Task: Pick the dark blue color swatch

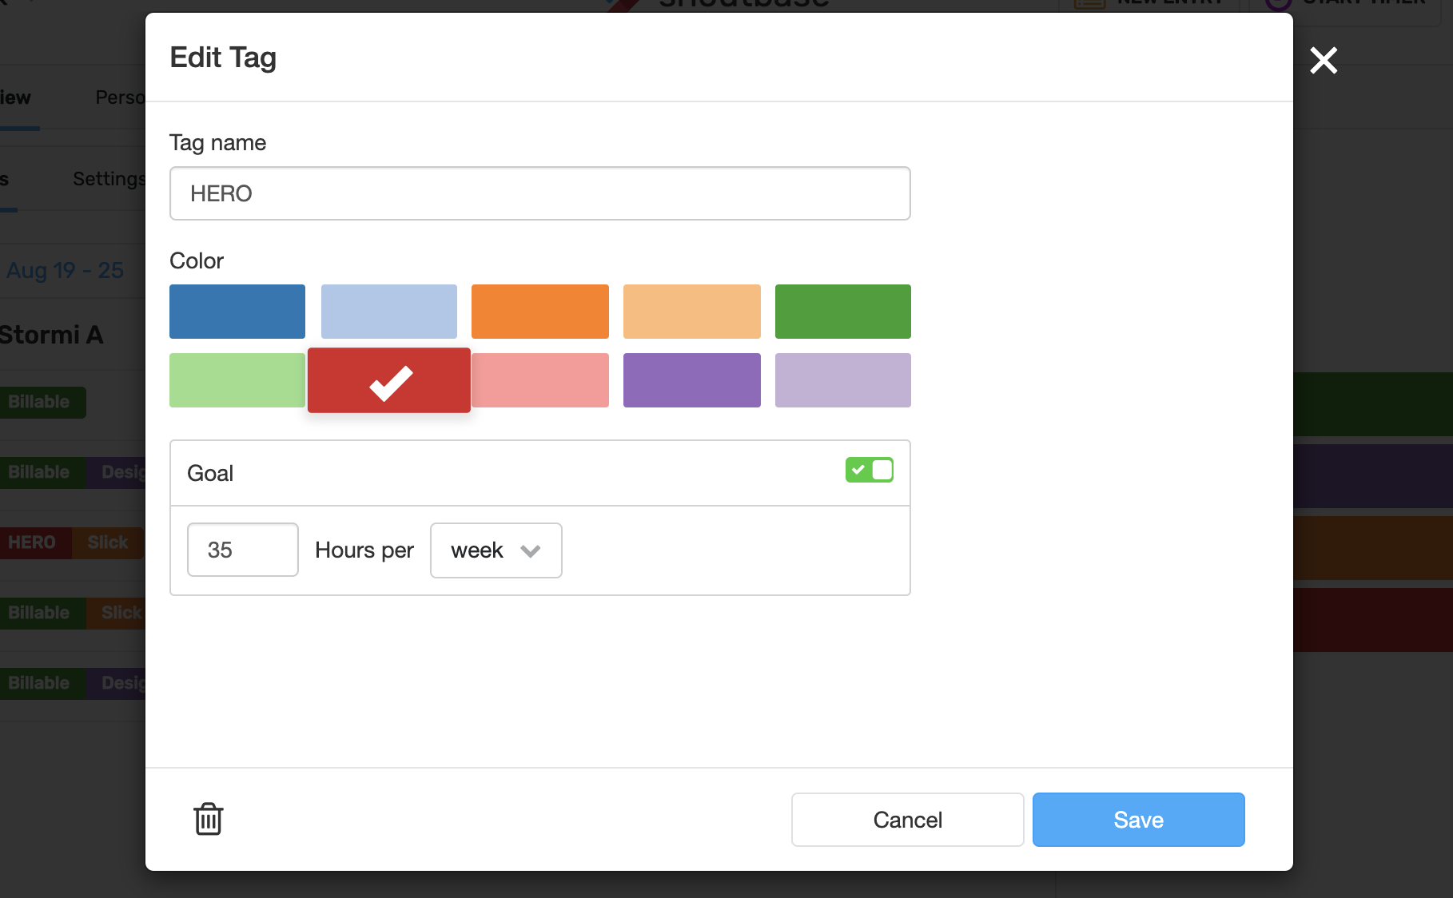Action: [x=237, y=312]
